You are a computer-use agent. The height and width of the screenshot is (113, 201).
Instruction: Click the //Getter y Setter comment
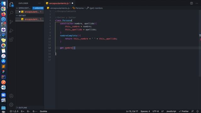pyautogui.click(x=66, y=18)
